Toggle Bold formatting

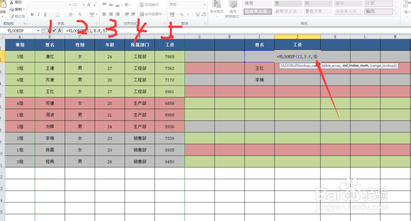(x=32, y=14)
